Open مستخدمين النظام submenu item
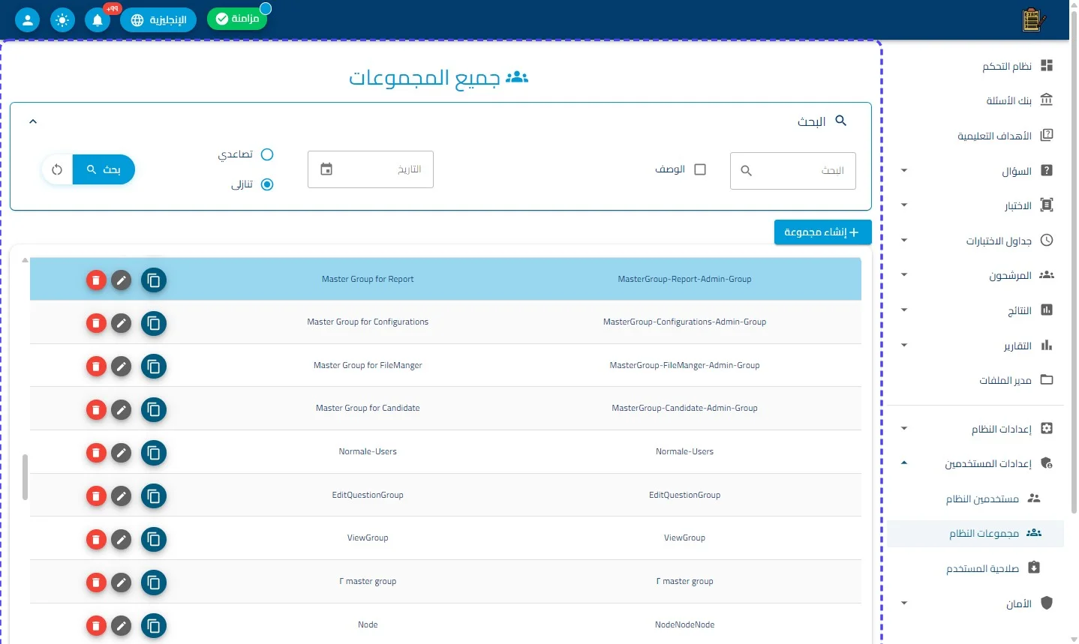 (975, 499)
